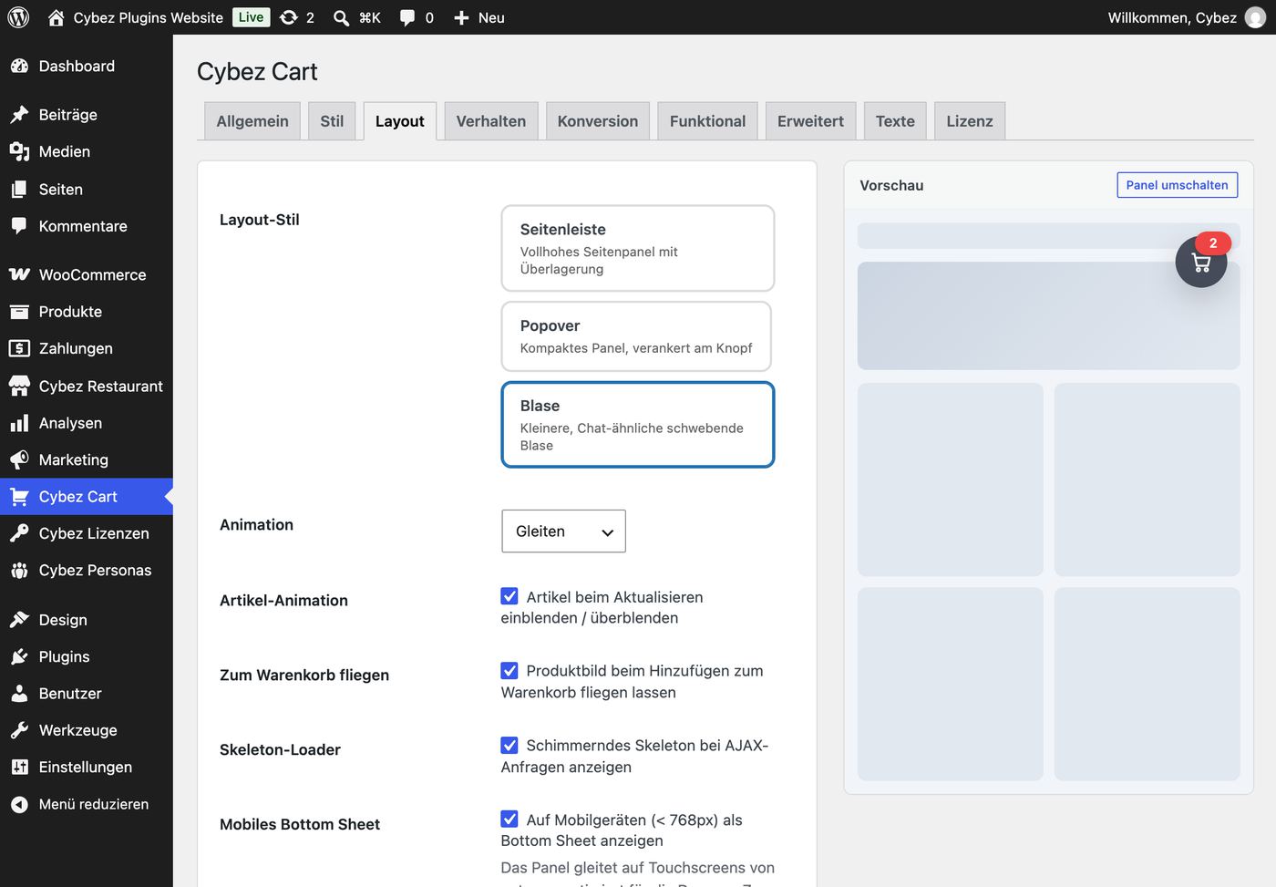Disable the Schimmerndes Skeleton checkbox

pos(509,745)
